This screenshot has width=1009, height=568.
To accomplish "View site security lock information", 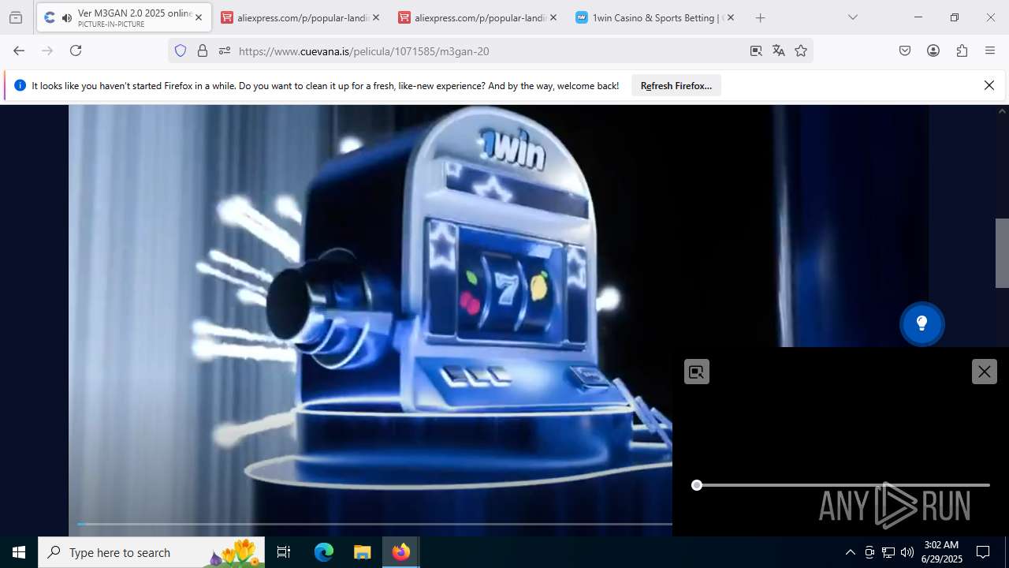I will pyautogui.click(x=203, y=50).
